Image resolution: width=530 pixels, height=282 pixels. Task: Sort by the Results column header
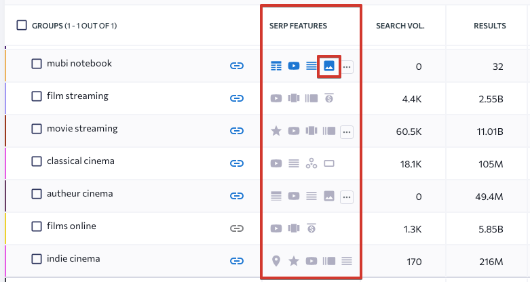click(490, 26)
